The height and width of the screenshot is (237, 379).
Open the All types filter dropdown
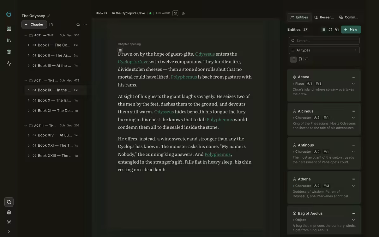pos(324,50)
